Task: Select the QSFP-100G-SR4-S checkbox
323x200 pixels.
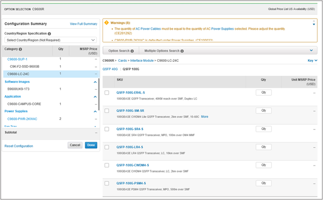Action: click(x=107, y=129)
